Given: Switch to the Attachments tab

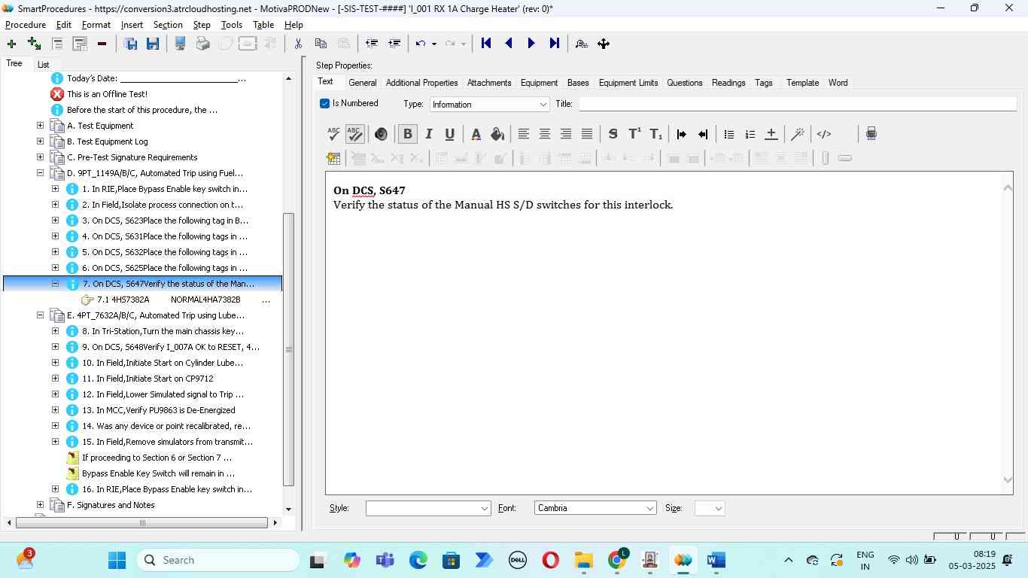Looking at the screenshot, I should point(489,83).
